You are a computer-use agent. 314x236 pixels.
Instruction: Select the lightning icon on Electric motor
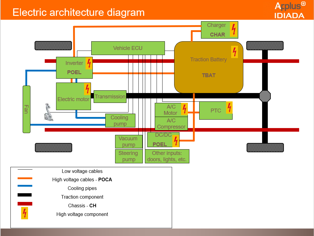[x=87, y=89]
